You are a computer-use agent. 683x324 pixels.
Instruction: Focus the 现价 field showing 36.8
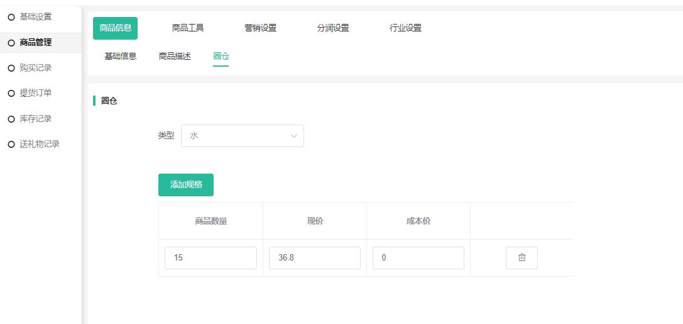pyautogui.click(x=314, y=258)
